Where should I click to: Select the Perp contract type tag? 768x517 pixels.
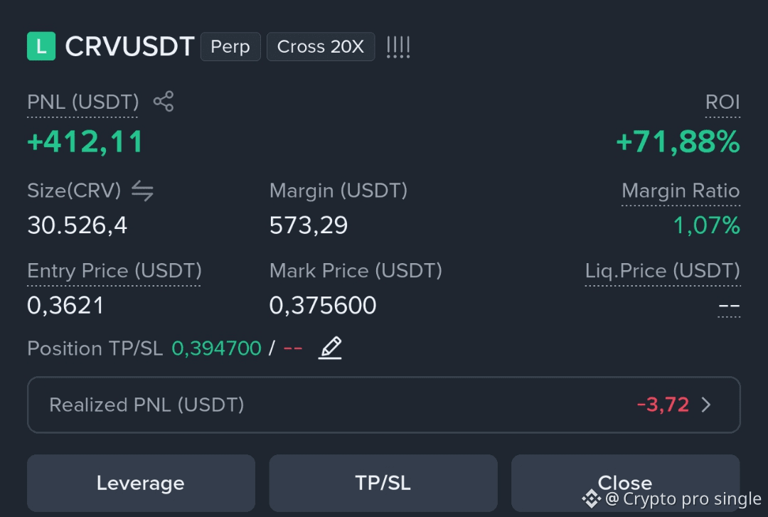(x=230, y=46)
